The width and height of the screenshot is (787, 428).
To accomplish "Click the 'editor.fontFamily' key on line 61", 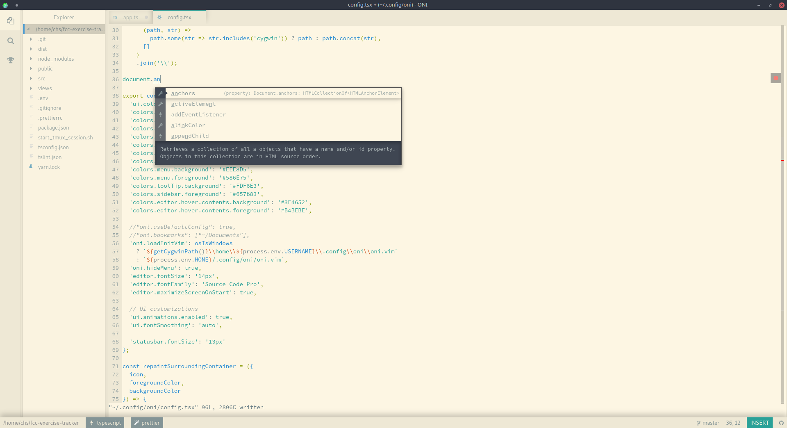I will pos(162,284).
